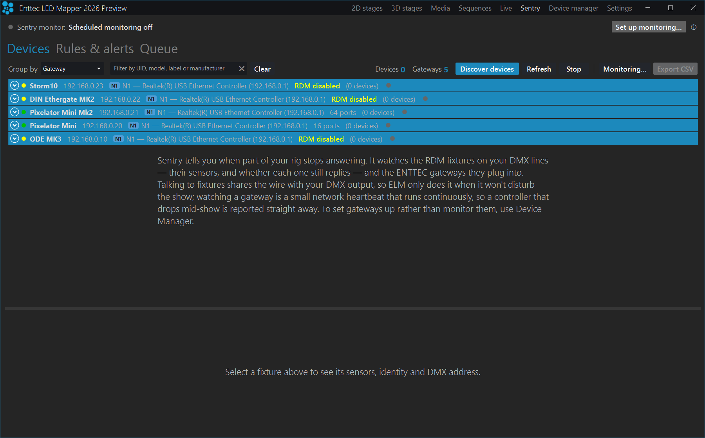
Task: Click the N1 badge on Pixelator Mini 192.168.0.20 row
Action: pos(133,126)
